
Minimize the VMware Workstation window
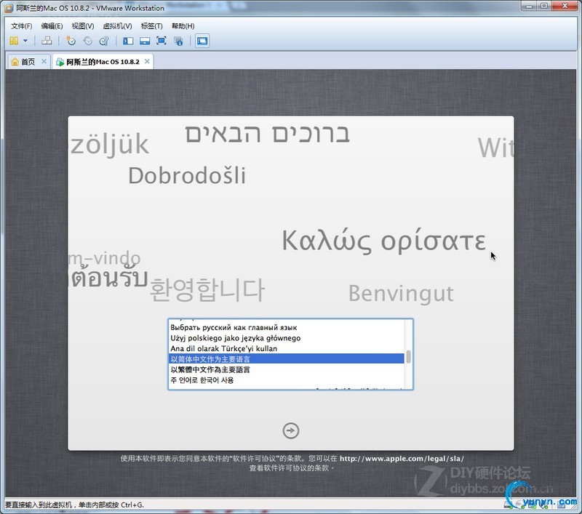pos(529,7)
